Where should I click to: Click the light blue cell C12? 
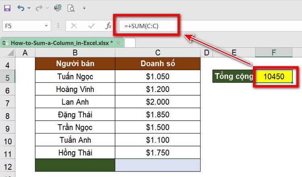[158, 165]
